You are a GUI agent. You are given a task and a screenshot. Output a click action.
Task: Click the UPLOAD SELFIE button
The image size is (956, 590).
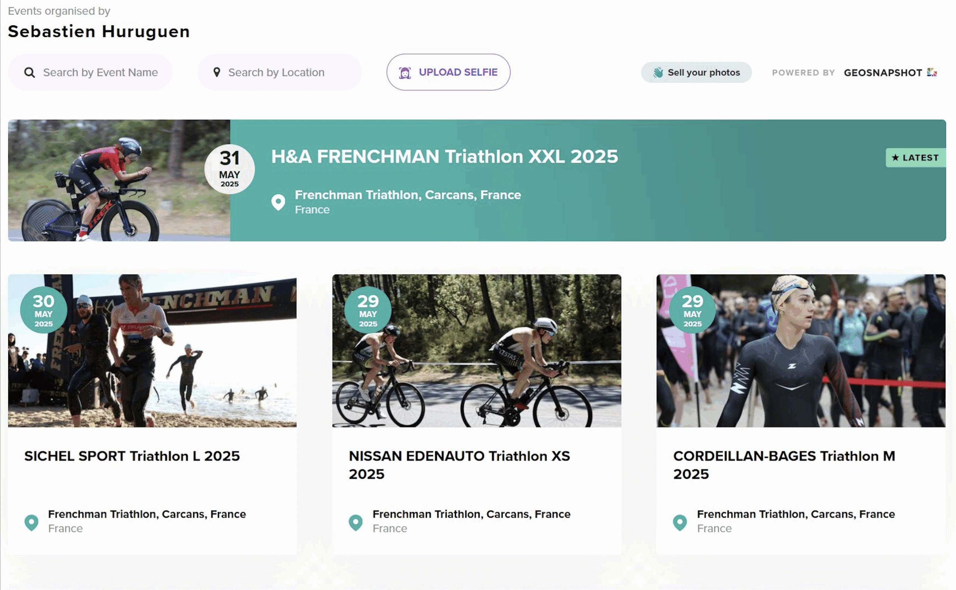448,72
